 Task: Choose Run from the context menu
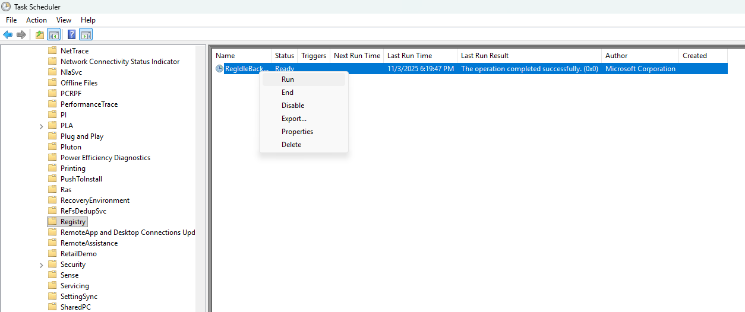(304, 79)
